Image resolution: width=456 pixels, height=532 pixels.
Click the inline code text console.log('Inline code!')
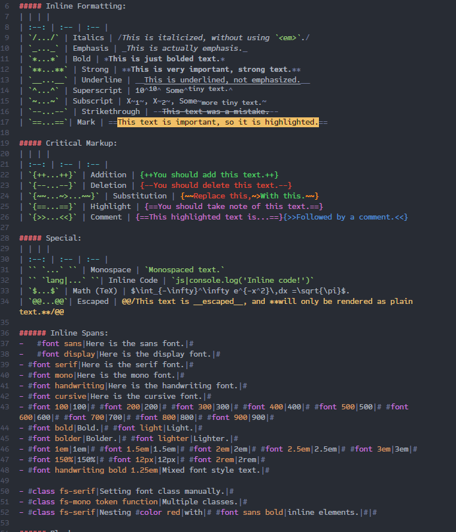(x=249, y=280)
